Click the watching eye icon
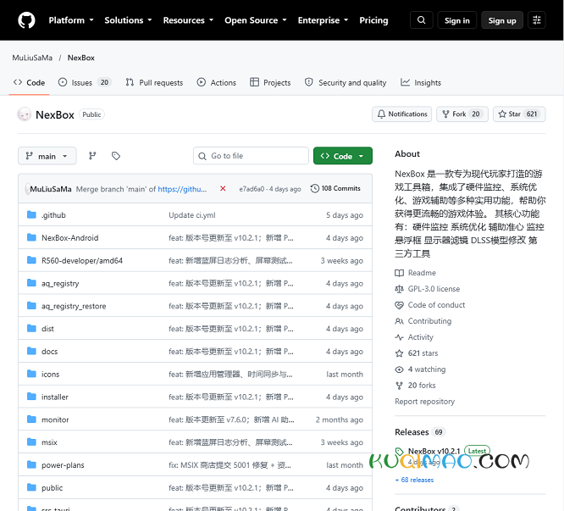This screenshot has height=511, width=564. [399, 369]
